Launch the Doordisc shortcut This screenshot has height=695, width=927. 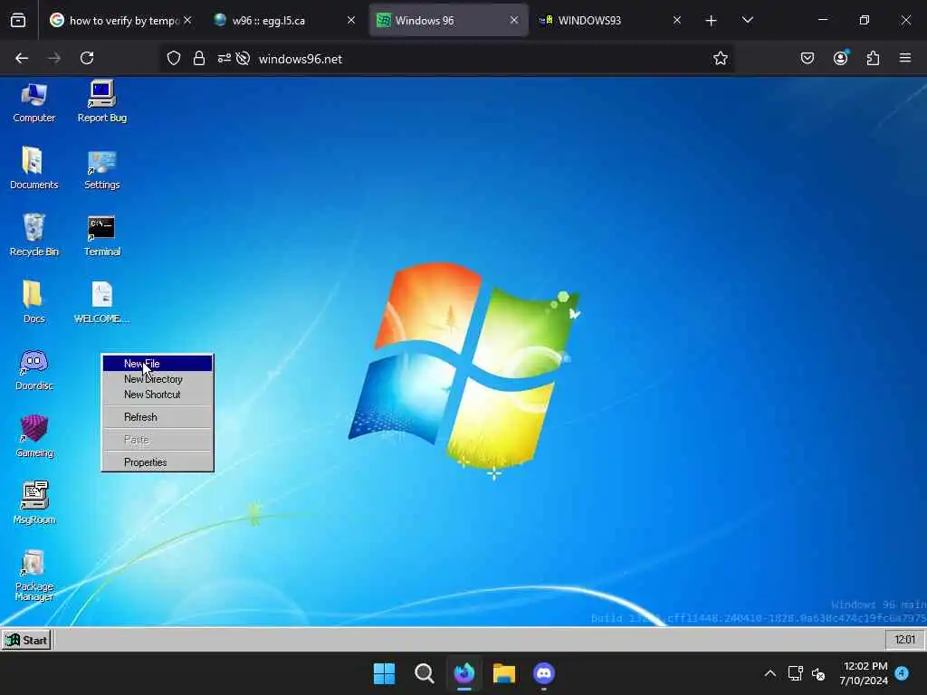click(x=33, y=370)
